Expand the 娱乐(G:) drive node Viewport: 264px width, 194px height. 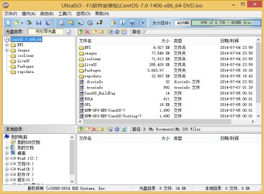7,179
